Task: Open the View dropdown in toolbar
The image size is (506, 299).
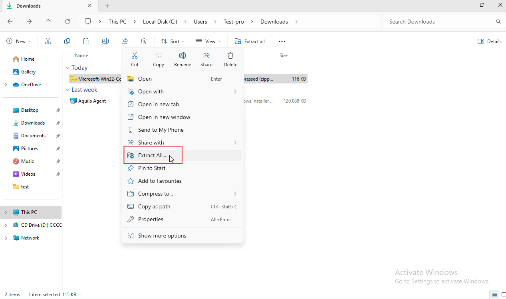Action: point(208,41)
